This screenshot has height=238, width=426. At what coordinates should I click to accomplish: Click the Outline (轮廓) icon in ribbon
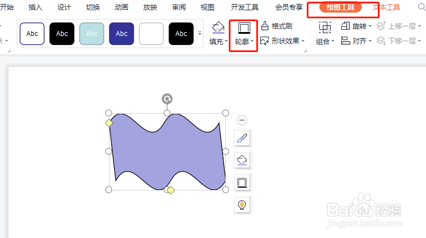(x=244, y=28)
